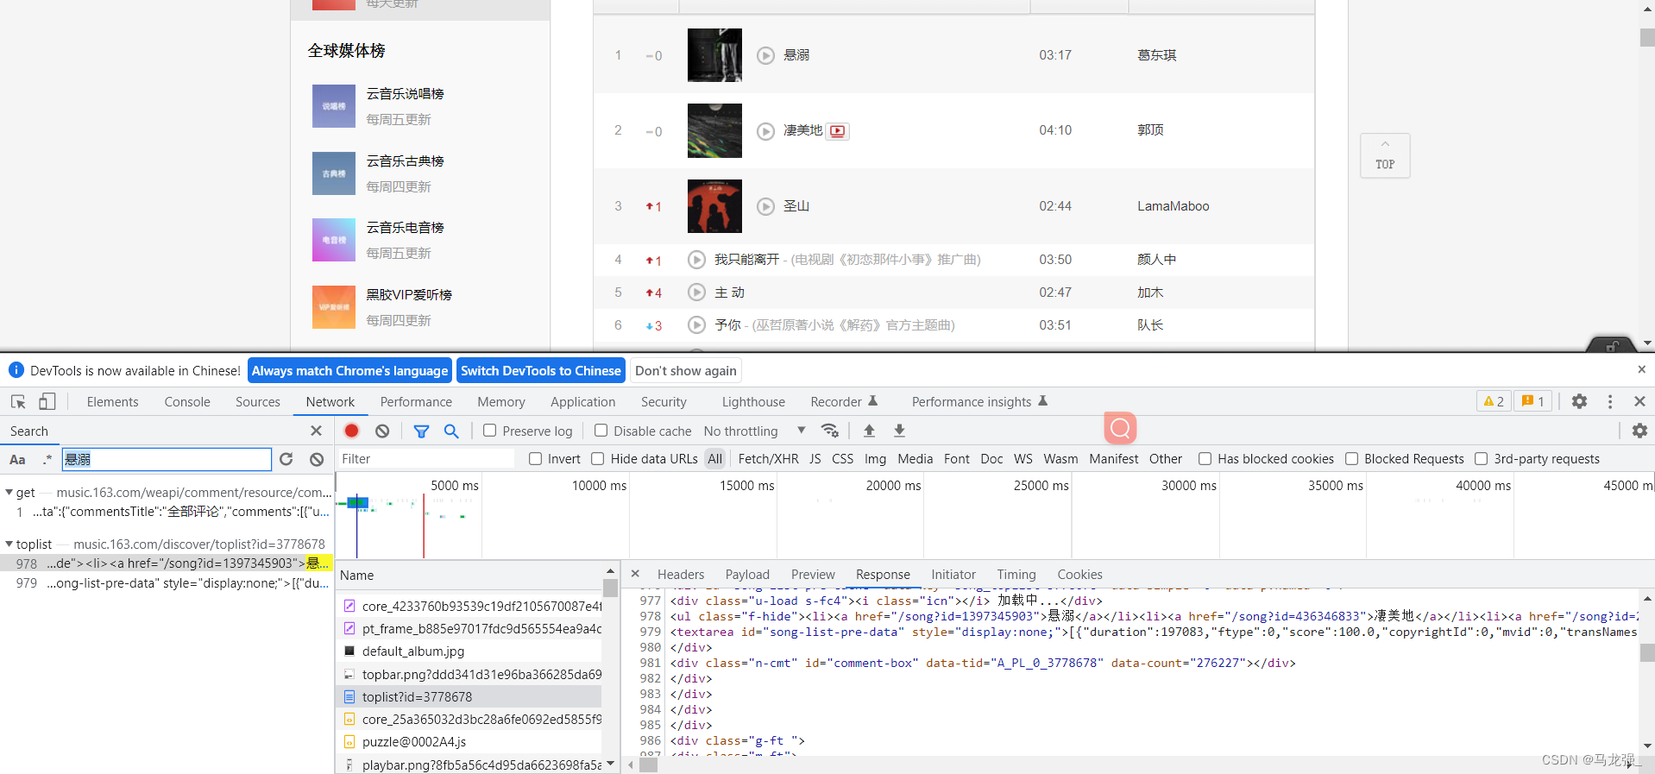Switch to the Console tab
Viewport: 1655px width, 774px height.
(187, 402)
